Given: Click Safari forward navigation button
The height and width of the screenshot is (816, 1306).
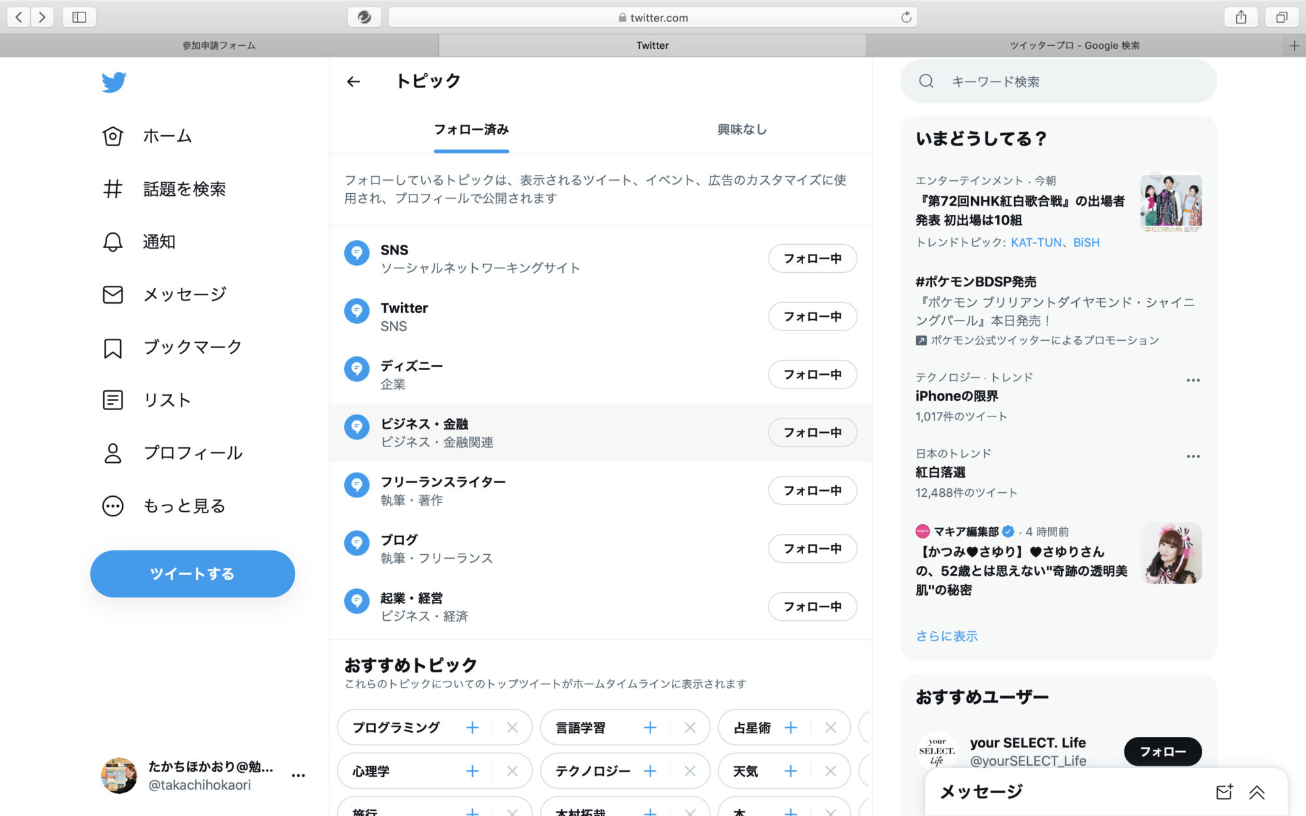Looking at the screenshot, I should click(42, 17).
